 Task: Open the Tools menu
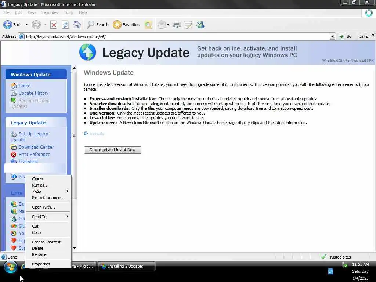[69, 12]
